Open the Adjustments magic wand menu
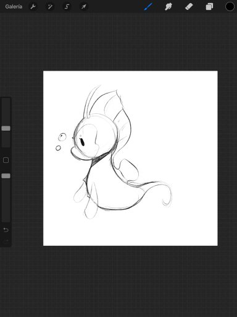The height and width of the screenshot is (317, 237). [x=50, y=7]
